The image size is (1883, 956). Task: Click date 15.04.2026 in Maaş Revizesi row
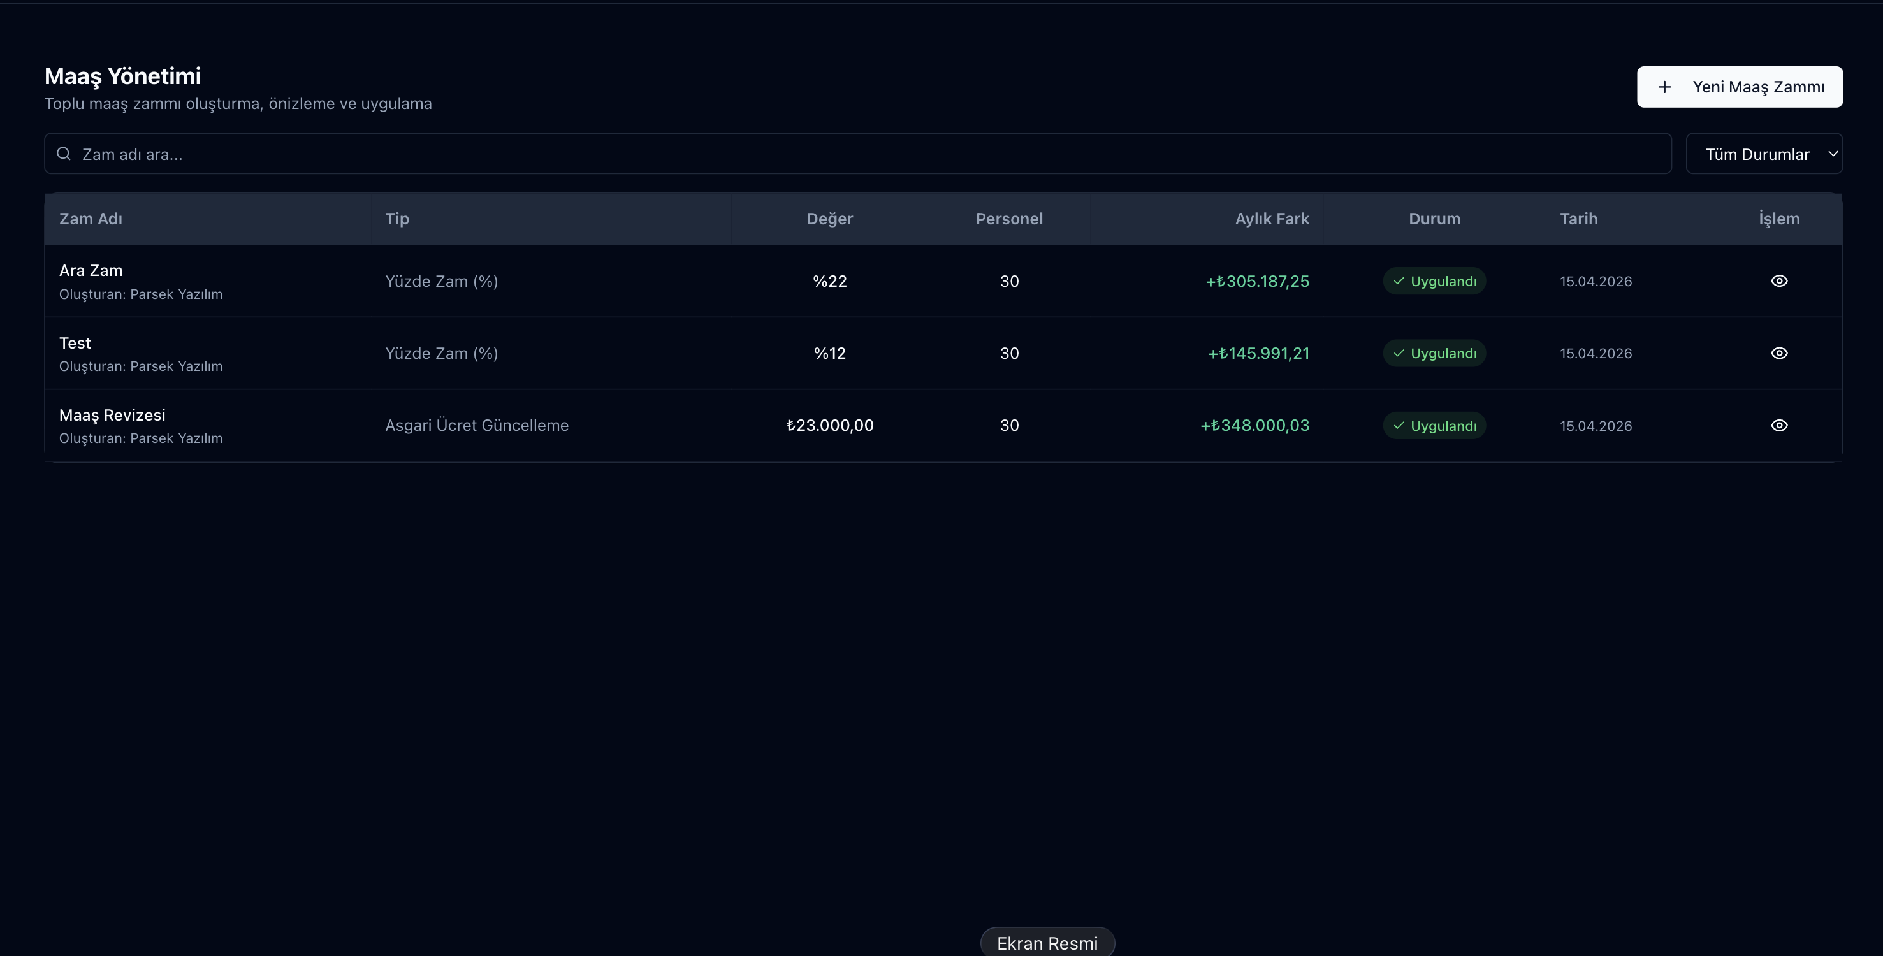click(1596, 426)
